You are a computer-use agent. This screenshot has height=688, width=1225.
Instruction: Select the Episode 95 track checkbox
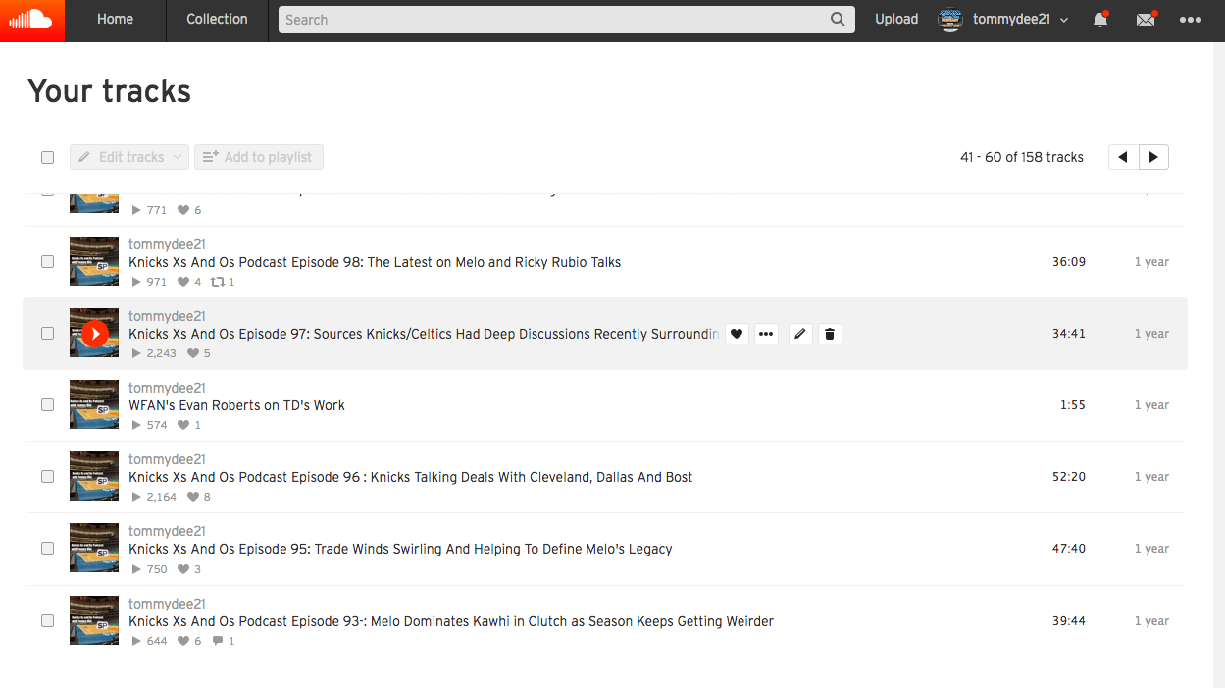point(47,549)
